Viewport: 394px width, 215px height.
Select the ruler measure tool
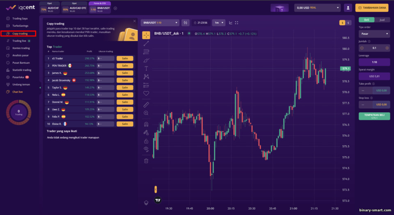[146, 104]
